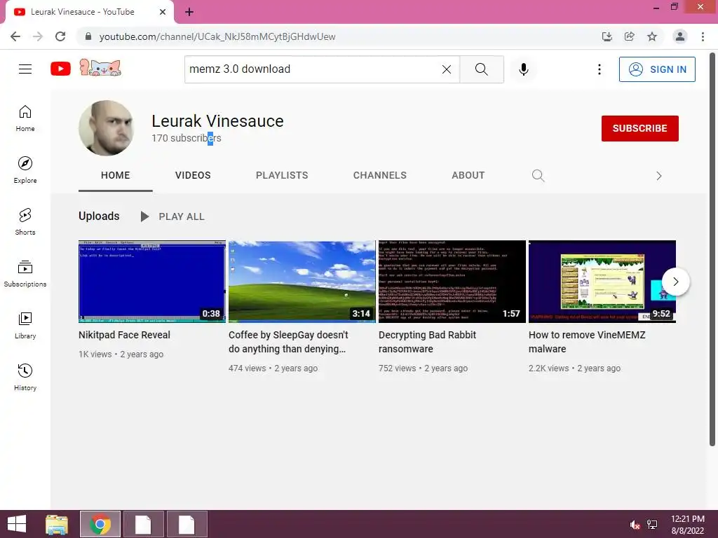Open Chrome three-dot menu
Screen dimensions: 718x538
click(703, 36)
